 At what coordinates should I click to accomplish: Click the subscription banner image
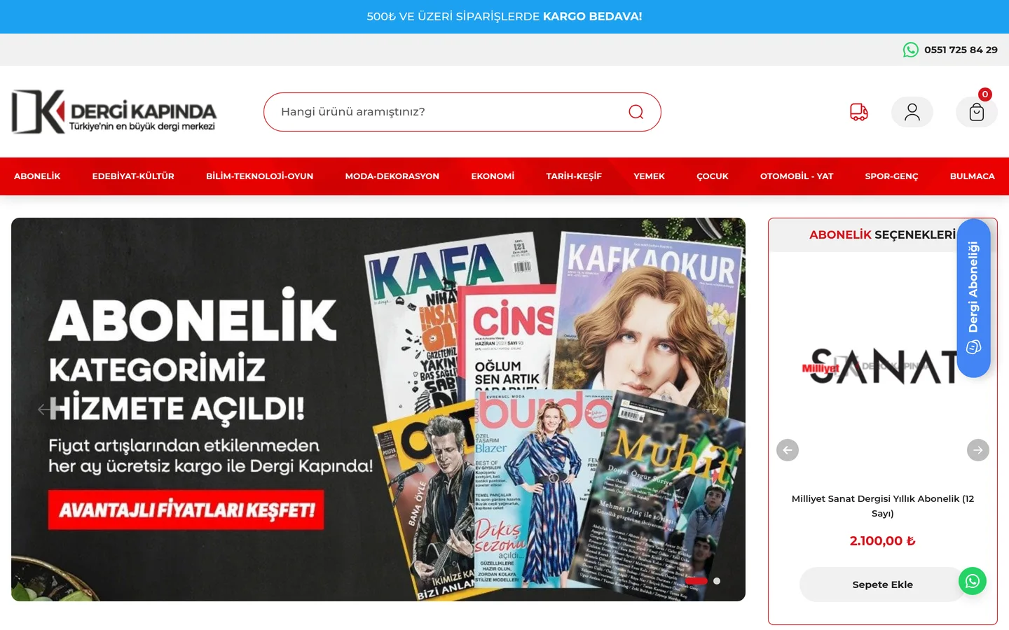point(378,409)
